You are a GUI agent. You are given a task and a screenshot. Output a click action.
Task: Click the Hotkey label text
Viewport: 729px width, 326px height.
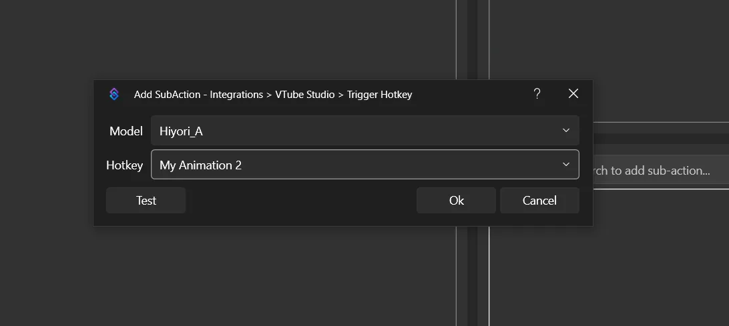[124, 165]
